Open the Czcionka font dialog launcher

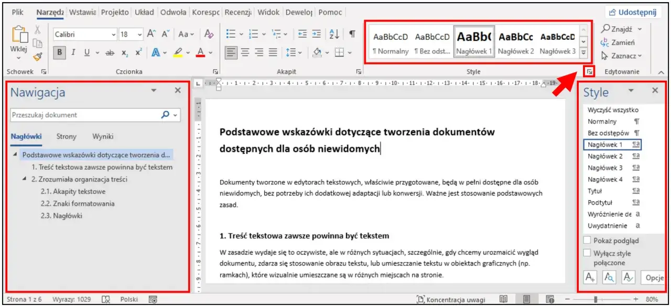pyautogui.click(x=215, y=71)
